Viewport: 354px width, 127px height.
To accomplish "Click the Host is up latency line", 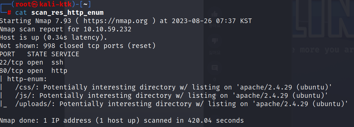I will coord(53,38).
